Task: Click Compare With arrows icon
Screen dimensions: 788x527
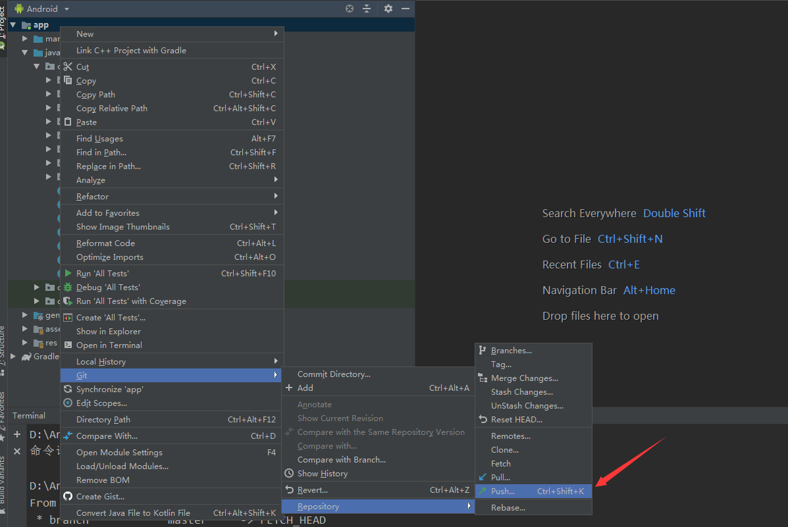Action: pos(68,436)
